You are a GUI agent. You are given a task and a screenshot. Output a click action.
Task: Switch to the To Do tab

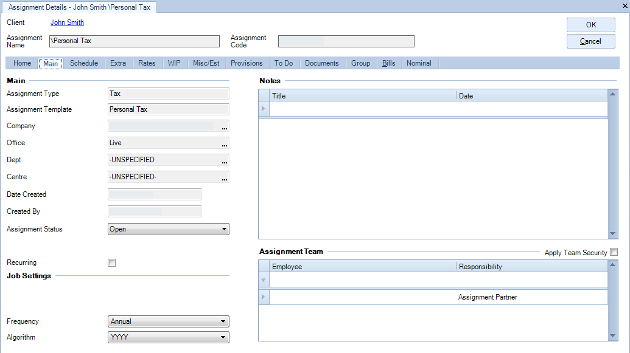click(284, 63)
